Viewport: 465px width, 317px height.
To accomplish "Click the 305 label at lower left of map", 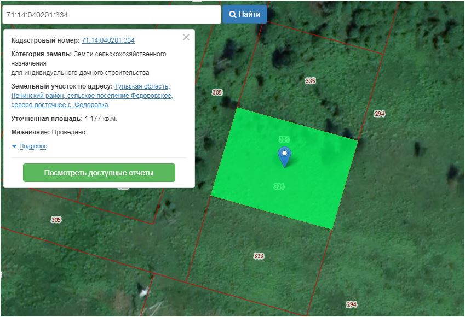I will (56, 220).
